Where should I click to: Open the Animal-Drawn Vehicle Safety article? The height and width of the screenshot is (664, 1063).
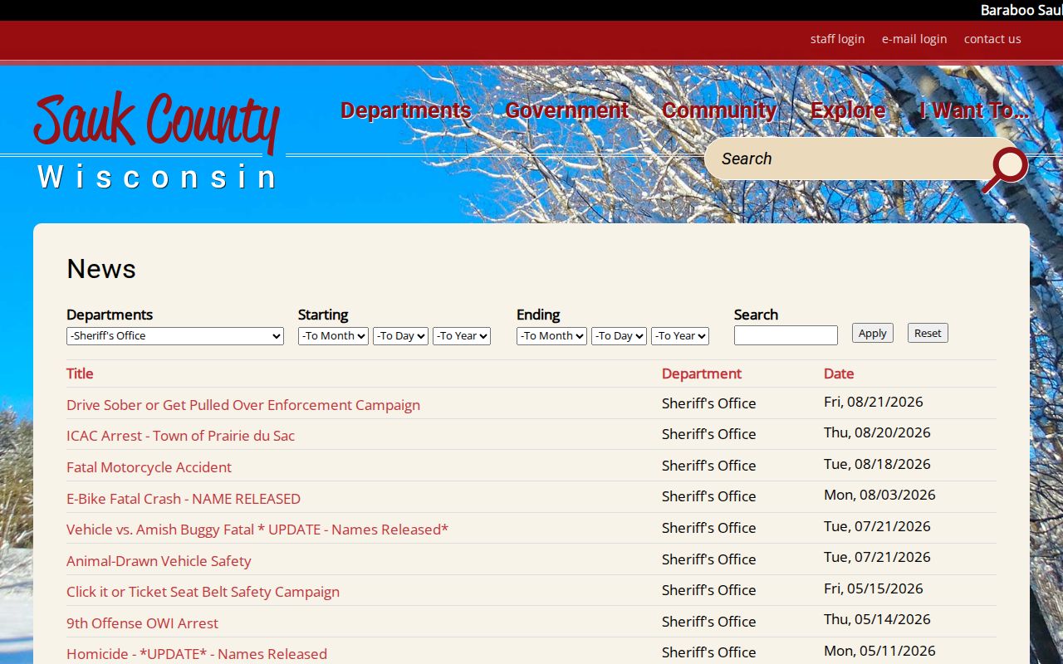click(x=159, y=561)
